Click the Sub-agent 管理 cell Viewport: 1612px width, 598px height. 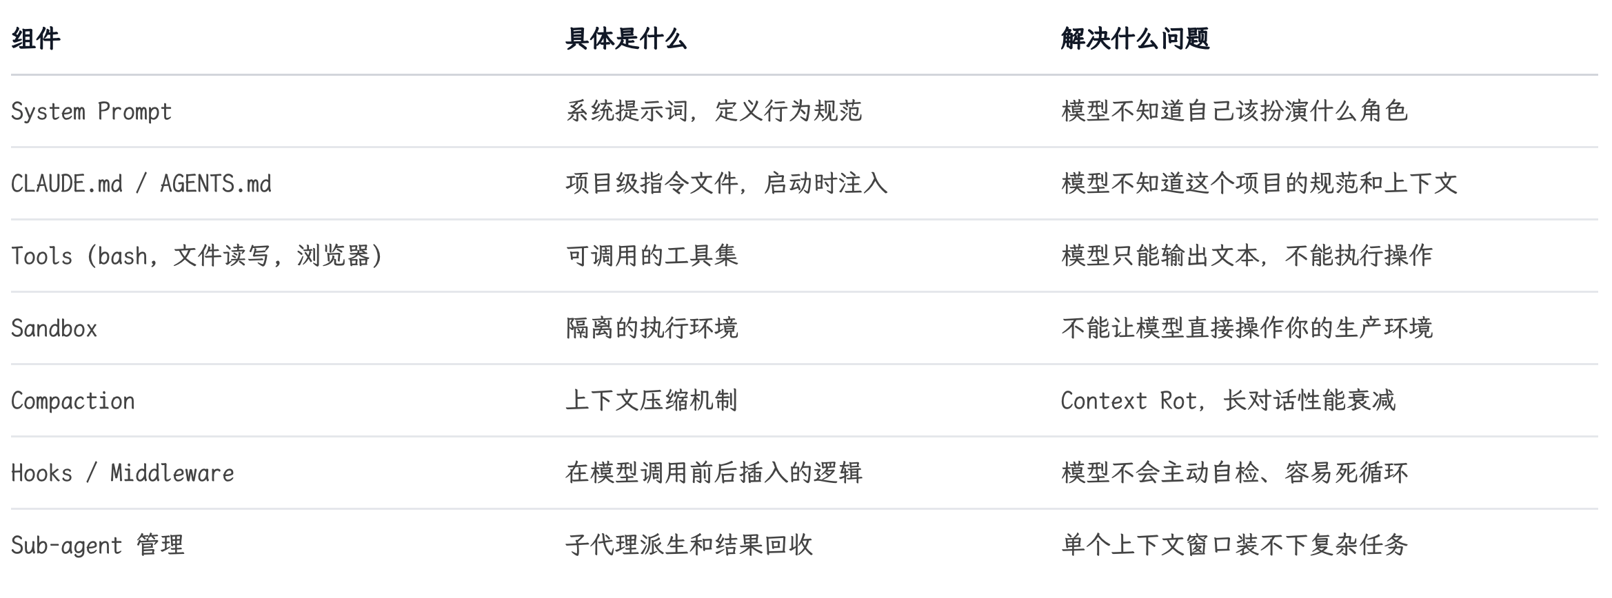click(x=97, y=545)
